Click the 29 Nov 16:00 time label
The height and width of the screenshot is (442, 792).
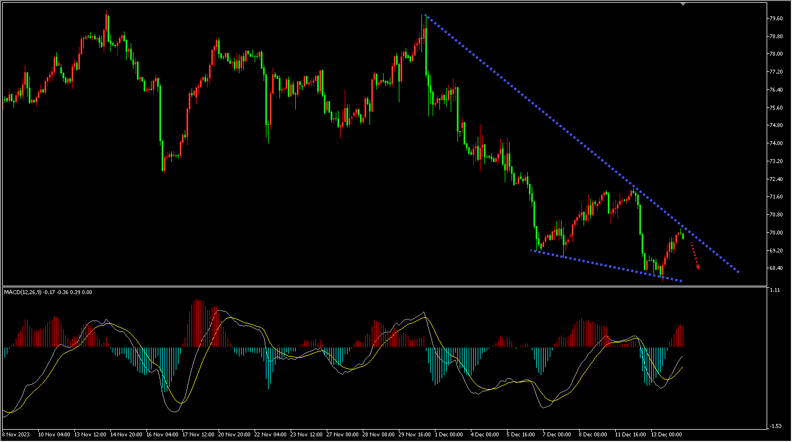(415, 435)
